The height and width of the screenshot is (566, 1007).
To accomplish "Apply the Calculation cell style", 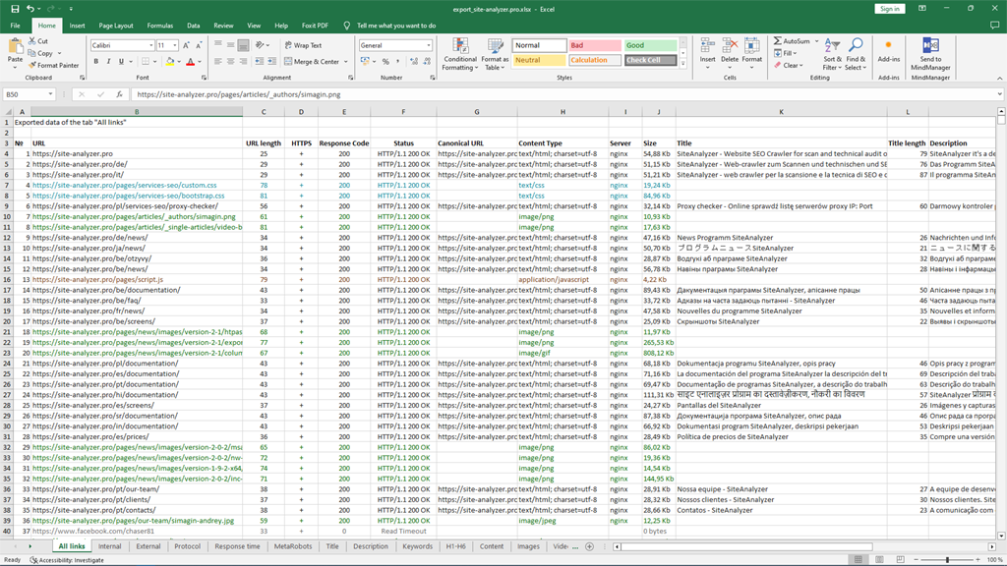I will coord(595,60).
